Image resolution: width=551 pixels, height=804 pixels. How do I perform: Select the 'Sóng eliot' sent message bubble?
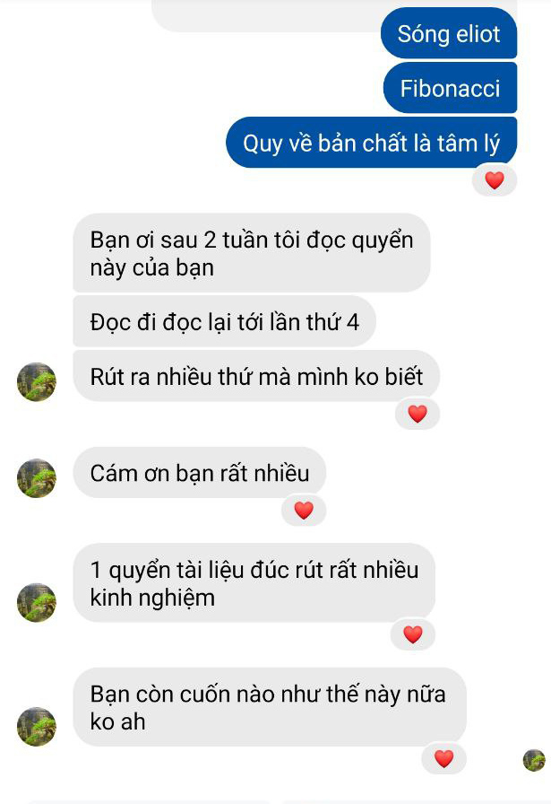449,33
